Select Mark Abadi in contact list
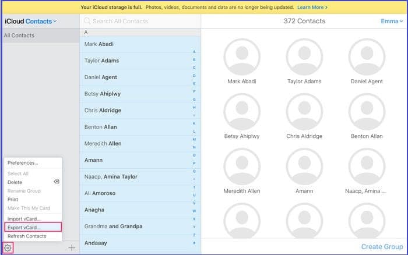 (140, 44)
